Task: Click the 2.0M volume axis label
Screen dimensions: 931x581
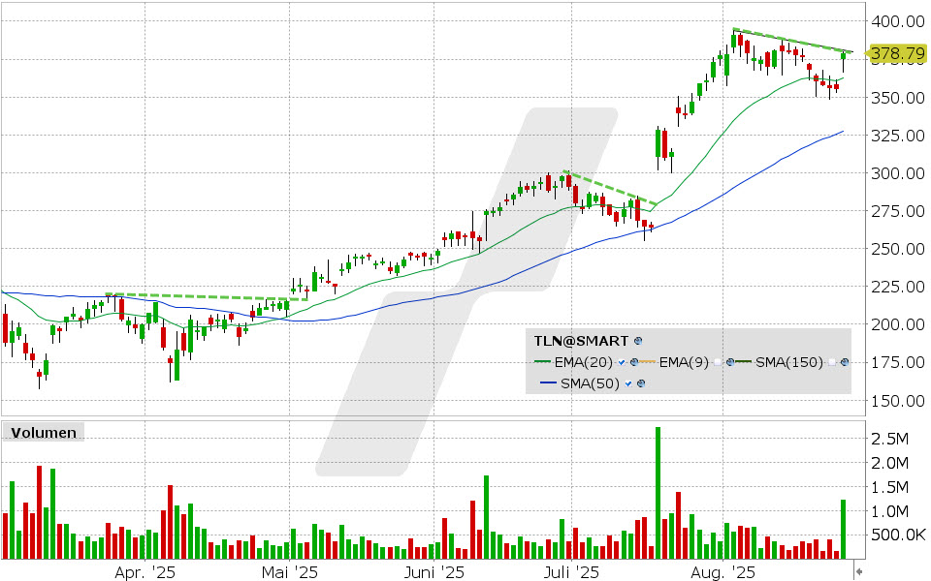Action: pos(889,463)
